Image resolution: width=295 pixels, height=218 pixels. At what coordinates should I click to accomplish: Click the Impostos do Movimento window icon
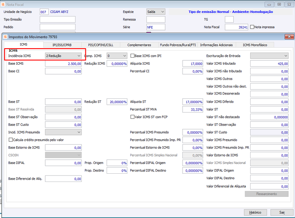[x=5, y=37]
